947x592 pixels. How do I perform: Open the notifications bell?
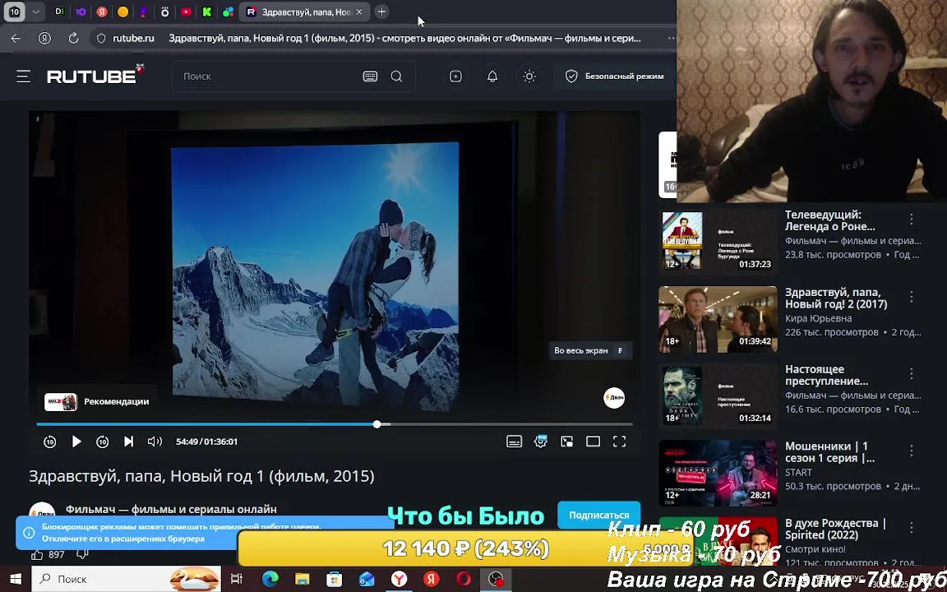[493, 76]
